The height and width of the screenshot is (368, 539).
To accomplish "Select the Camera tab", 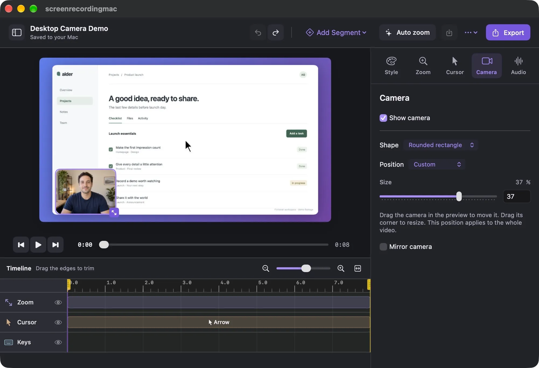I will tap(486, 66).
